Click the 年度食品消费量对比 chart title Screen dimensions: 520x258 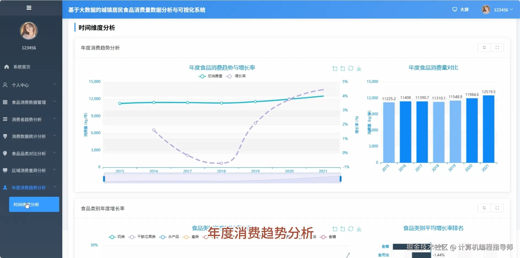click(x=433, y=68)
